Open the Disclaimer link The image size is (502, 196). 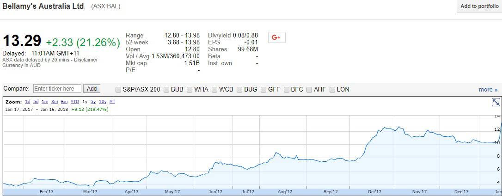click(x=86, y=60)
